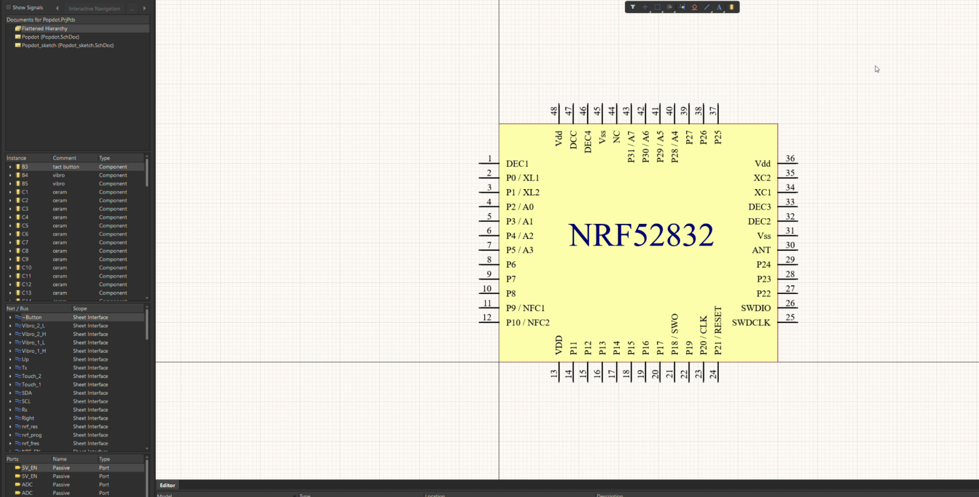Select the C12 component row
Screen dimensions: 979x497
coord(75,284)
